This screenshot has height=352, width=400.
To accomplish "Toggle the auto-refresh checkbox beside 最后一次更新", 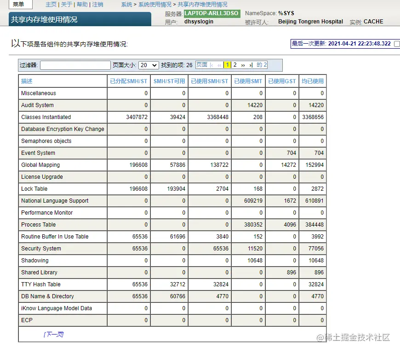I will [x=397, y=44].
